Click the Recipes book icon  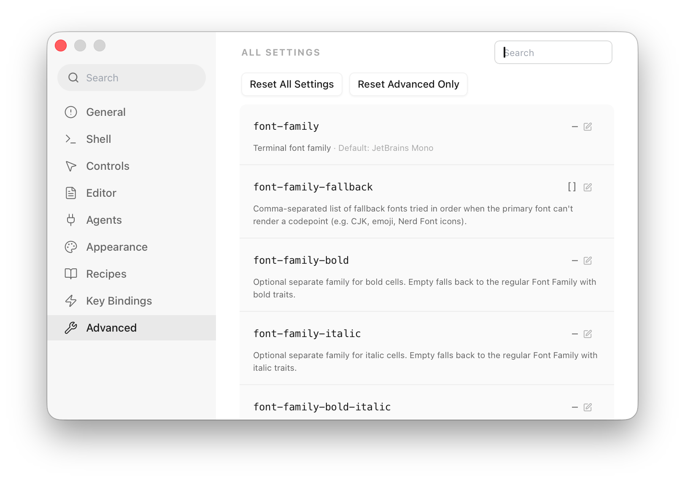[x=71, y=274]
